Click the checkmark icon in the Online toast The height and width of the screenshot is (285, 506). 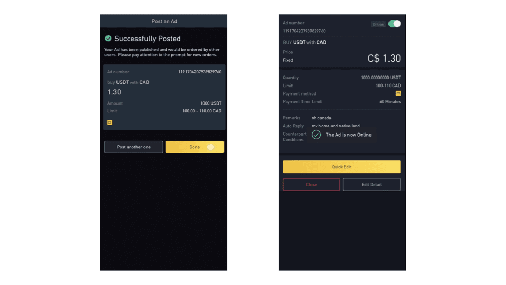click(x=316, y=135)
